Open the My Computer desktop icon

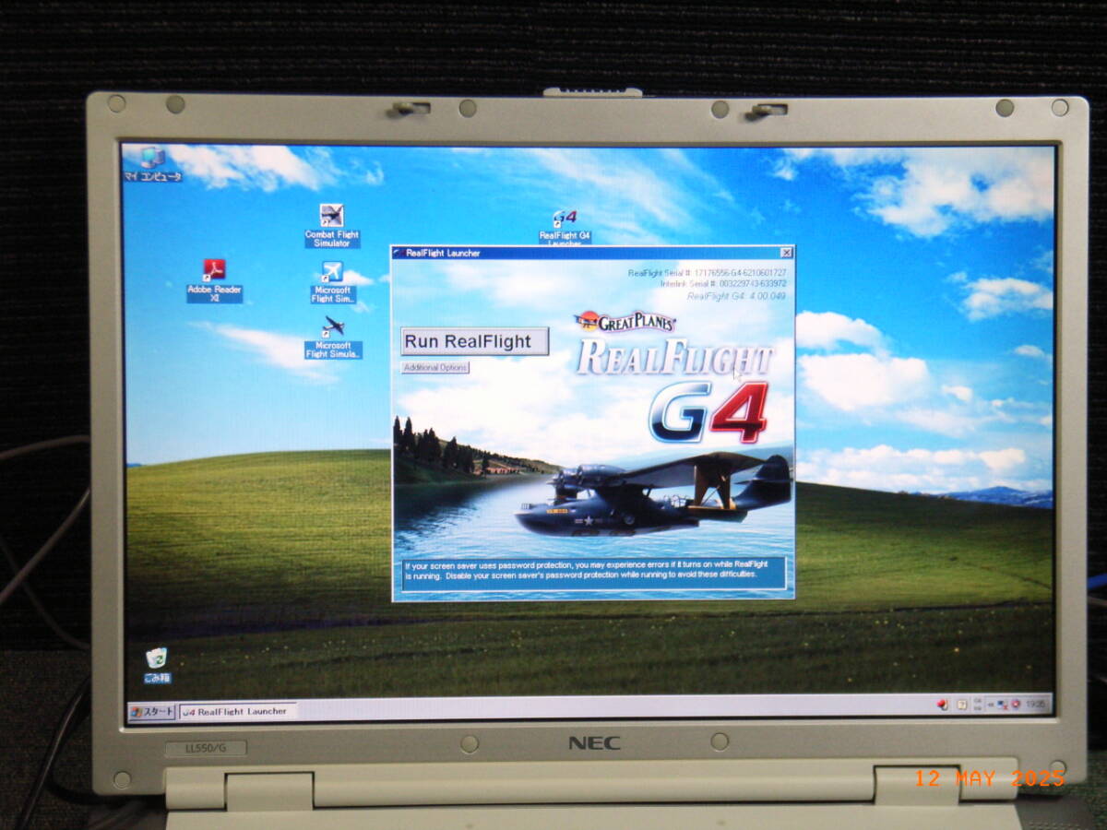152,164
